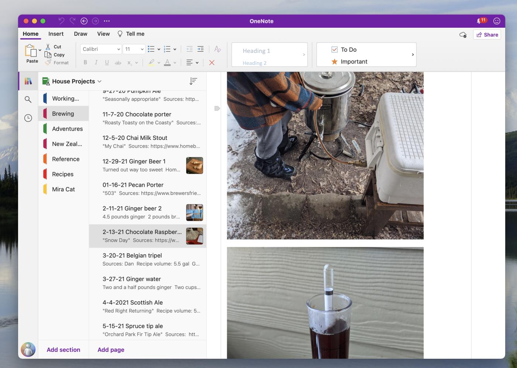Open page 5-15-21 Spruce tip ale

tap(148, 330)
